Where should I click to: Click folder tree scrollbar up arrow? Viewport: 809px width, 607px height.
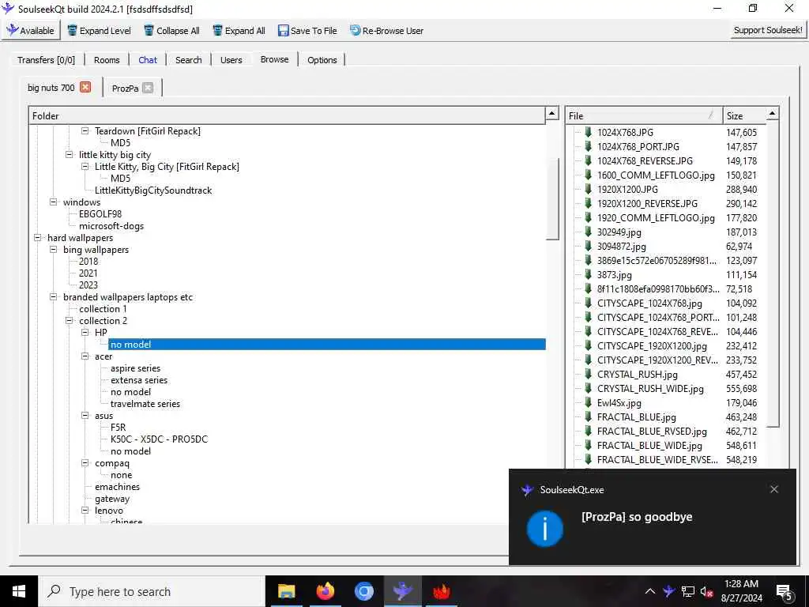pos(552,113)
